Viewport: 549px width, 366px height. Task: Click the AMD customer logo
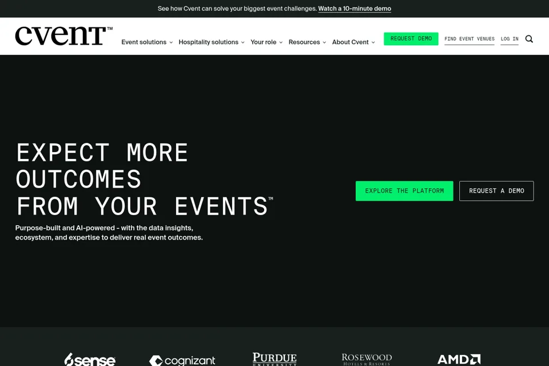click(459, 359)
